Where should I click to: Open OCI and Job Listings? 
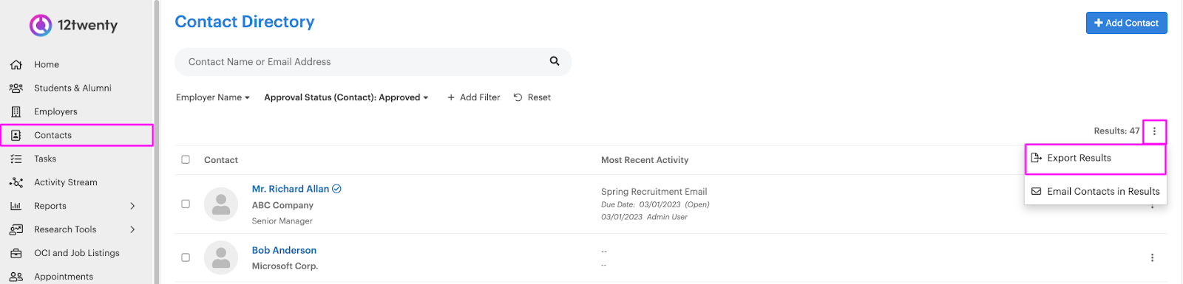[77, 254]
